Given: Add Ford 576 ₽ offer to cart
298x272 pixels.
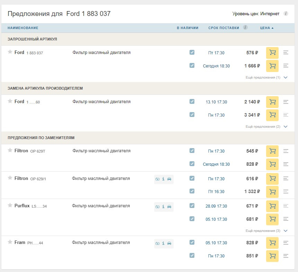Looking at the screenshot, I should tap(272, 53).
